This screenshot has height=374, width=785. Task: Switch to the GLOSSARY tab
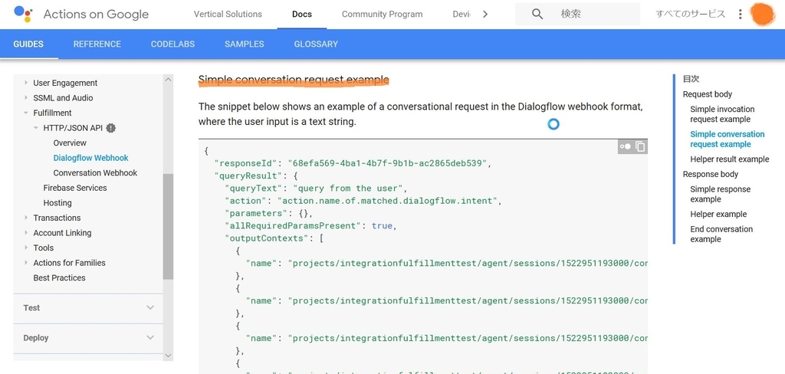click(316, 44)
